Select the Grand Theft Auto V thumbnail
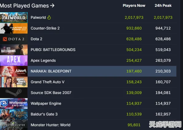This screenshot has width=183, height=130. click(x=14, y=82)
